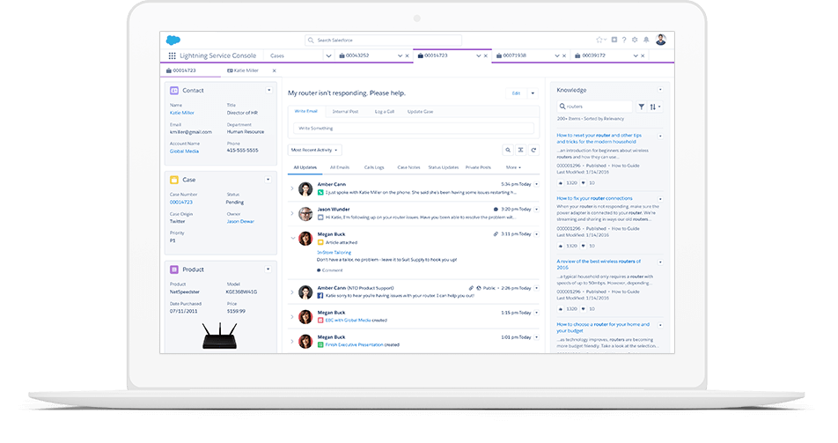
Task: Filter feed by Status Updates
Action: 444,167
